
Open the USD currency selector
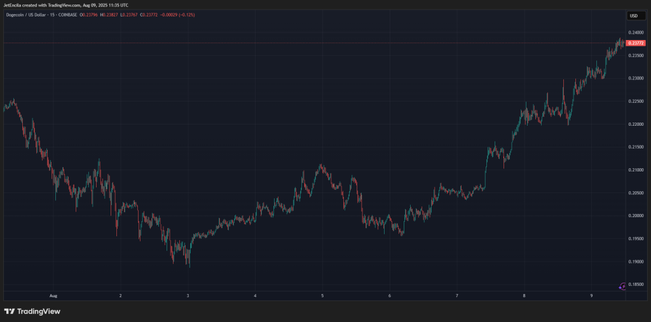pyautogui.click(x=633, y=15)
